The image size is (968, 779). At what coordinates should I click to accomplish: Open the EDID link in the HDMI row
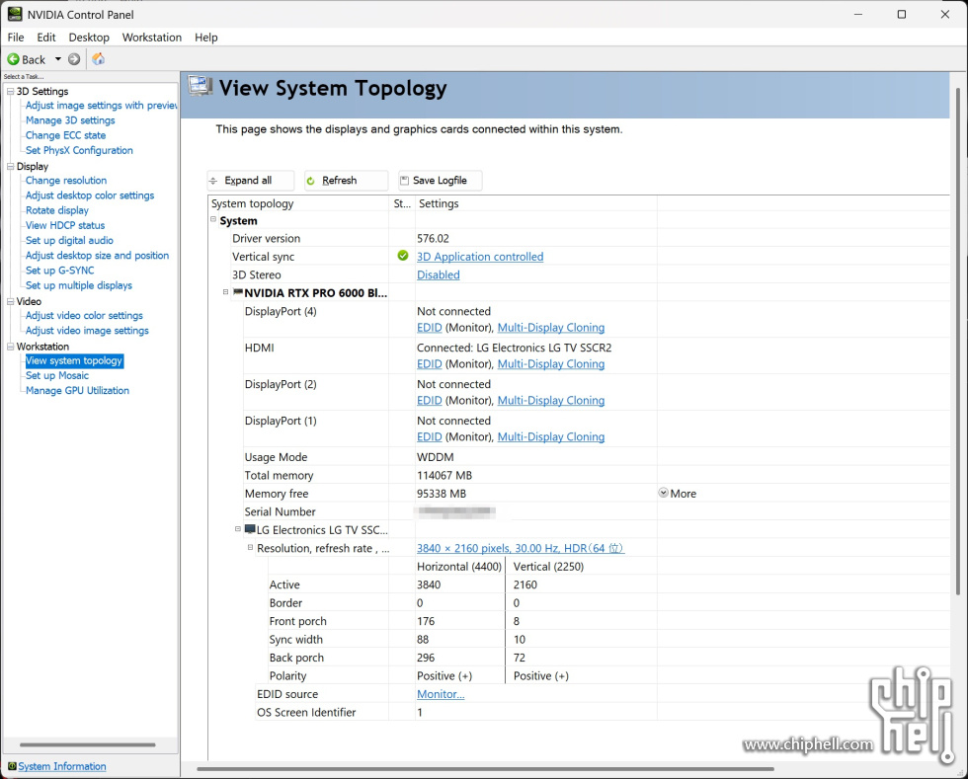click(429, 364)
